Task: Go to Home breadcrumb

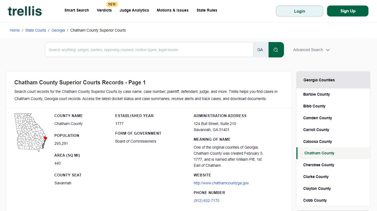Action: pyautogui.click(x=15, y=30)
